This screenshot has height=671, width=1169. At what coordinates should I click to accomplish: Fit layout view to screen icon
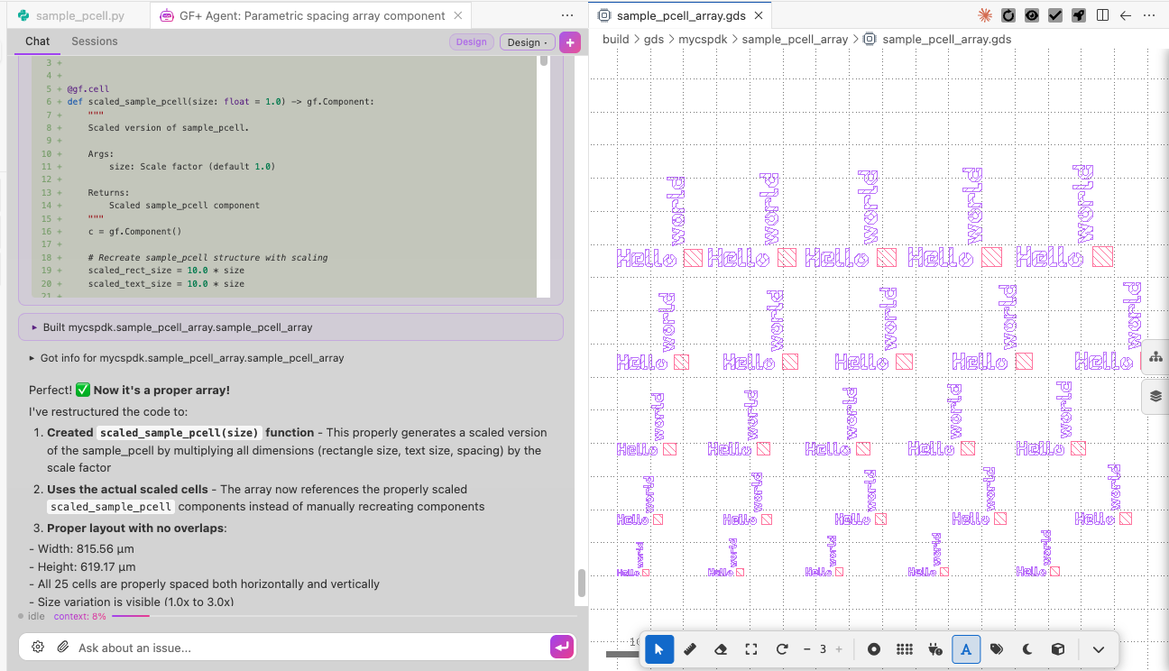[751, 648]
